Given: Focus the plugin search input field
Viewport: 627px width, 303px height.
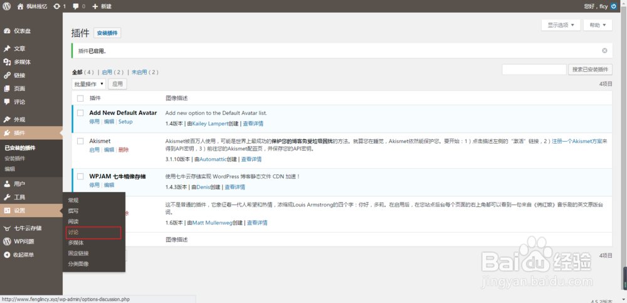Looking at the screenshot, I should tap(534, 69).
